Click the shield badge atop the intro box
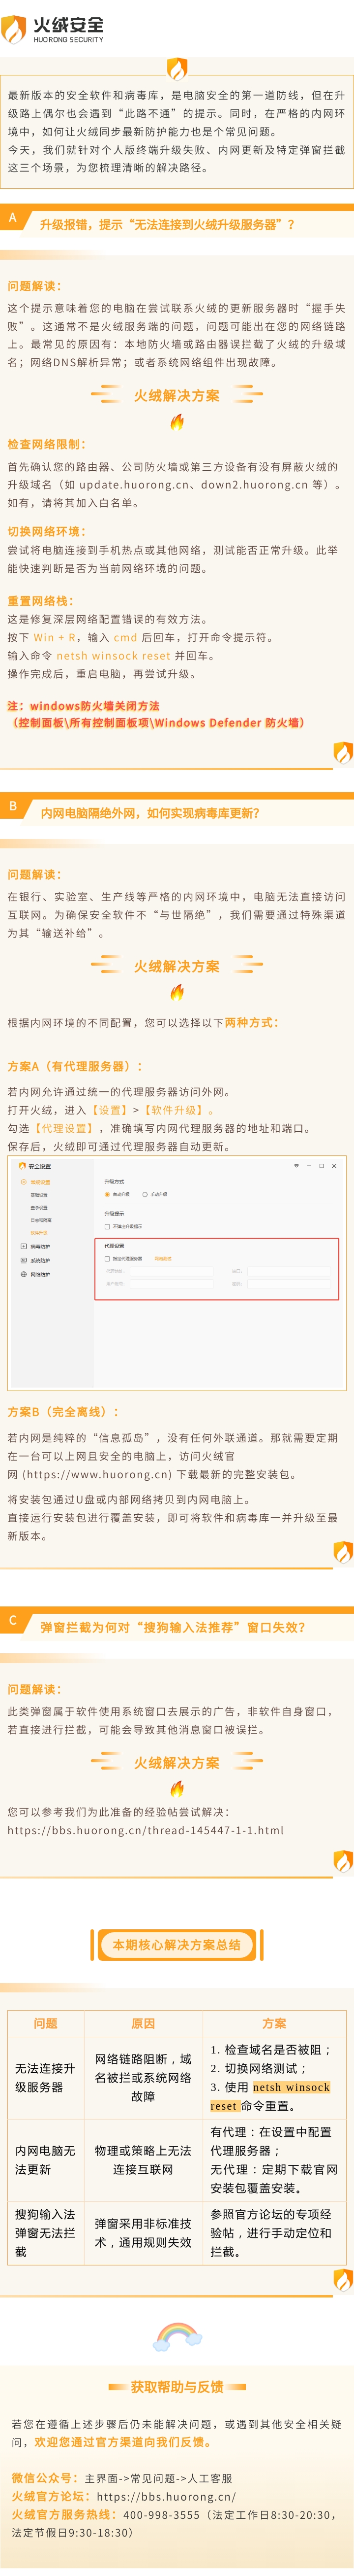 click(x=177, y=69)
